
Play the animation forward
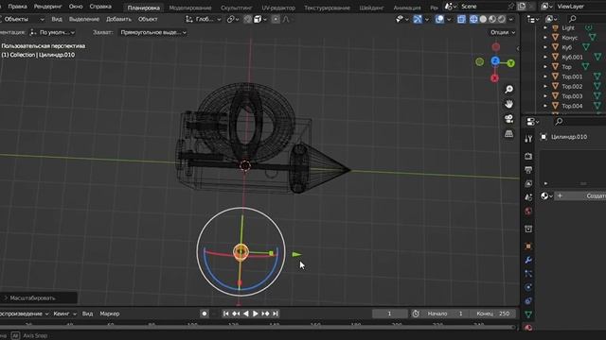[256, 314]
